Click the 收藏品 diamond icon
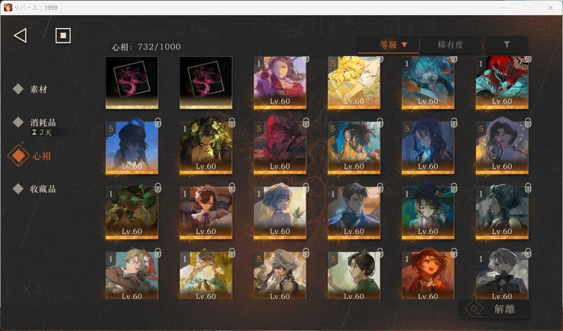The width and height of the screenshot is (563, 331). [18, 188]
